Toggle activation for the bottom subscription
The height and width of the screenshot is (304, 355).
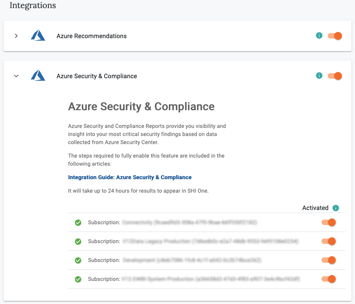(x=328, y=279)
